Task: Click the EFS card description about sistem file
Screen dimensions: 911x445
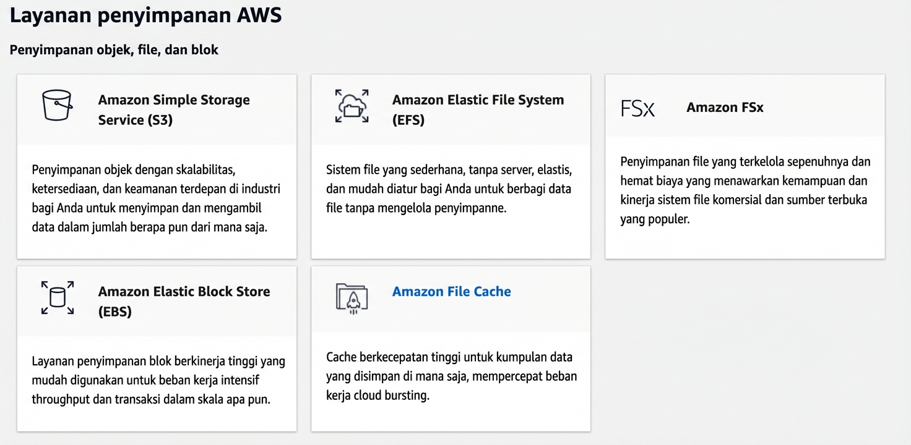Action: click(x=450, y=188)
